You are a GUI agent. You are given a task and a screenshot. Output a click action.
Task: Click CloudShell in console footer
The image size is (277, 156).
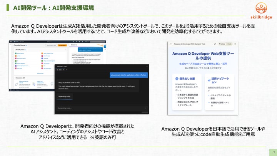13,90
